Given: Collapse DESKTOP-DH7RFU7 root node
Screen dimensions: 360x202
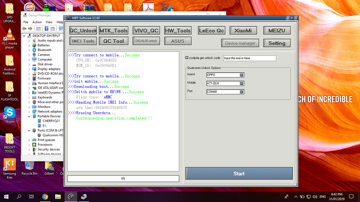Looking at the screenshot, I should [x=24, y=36].
